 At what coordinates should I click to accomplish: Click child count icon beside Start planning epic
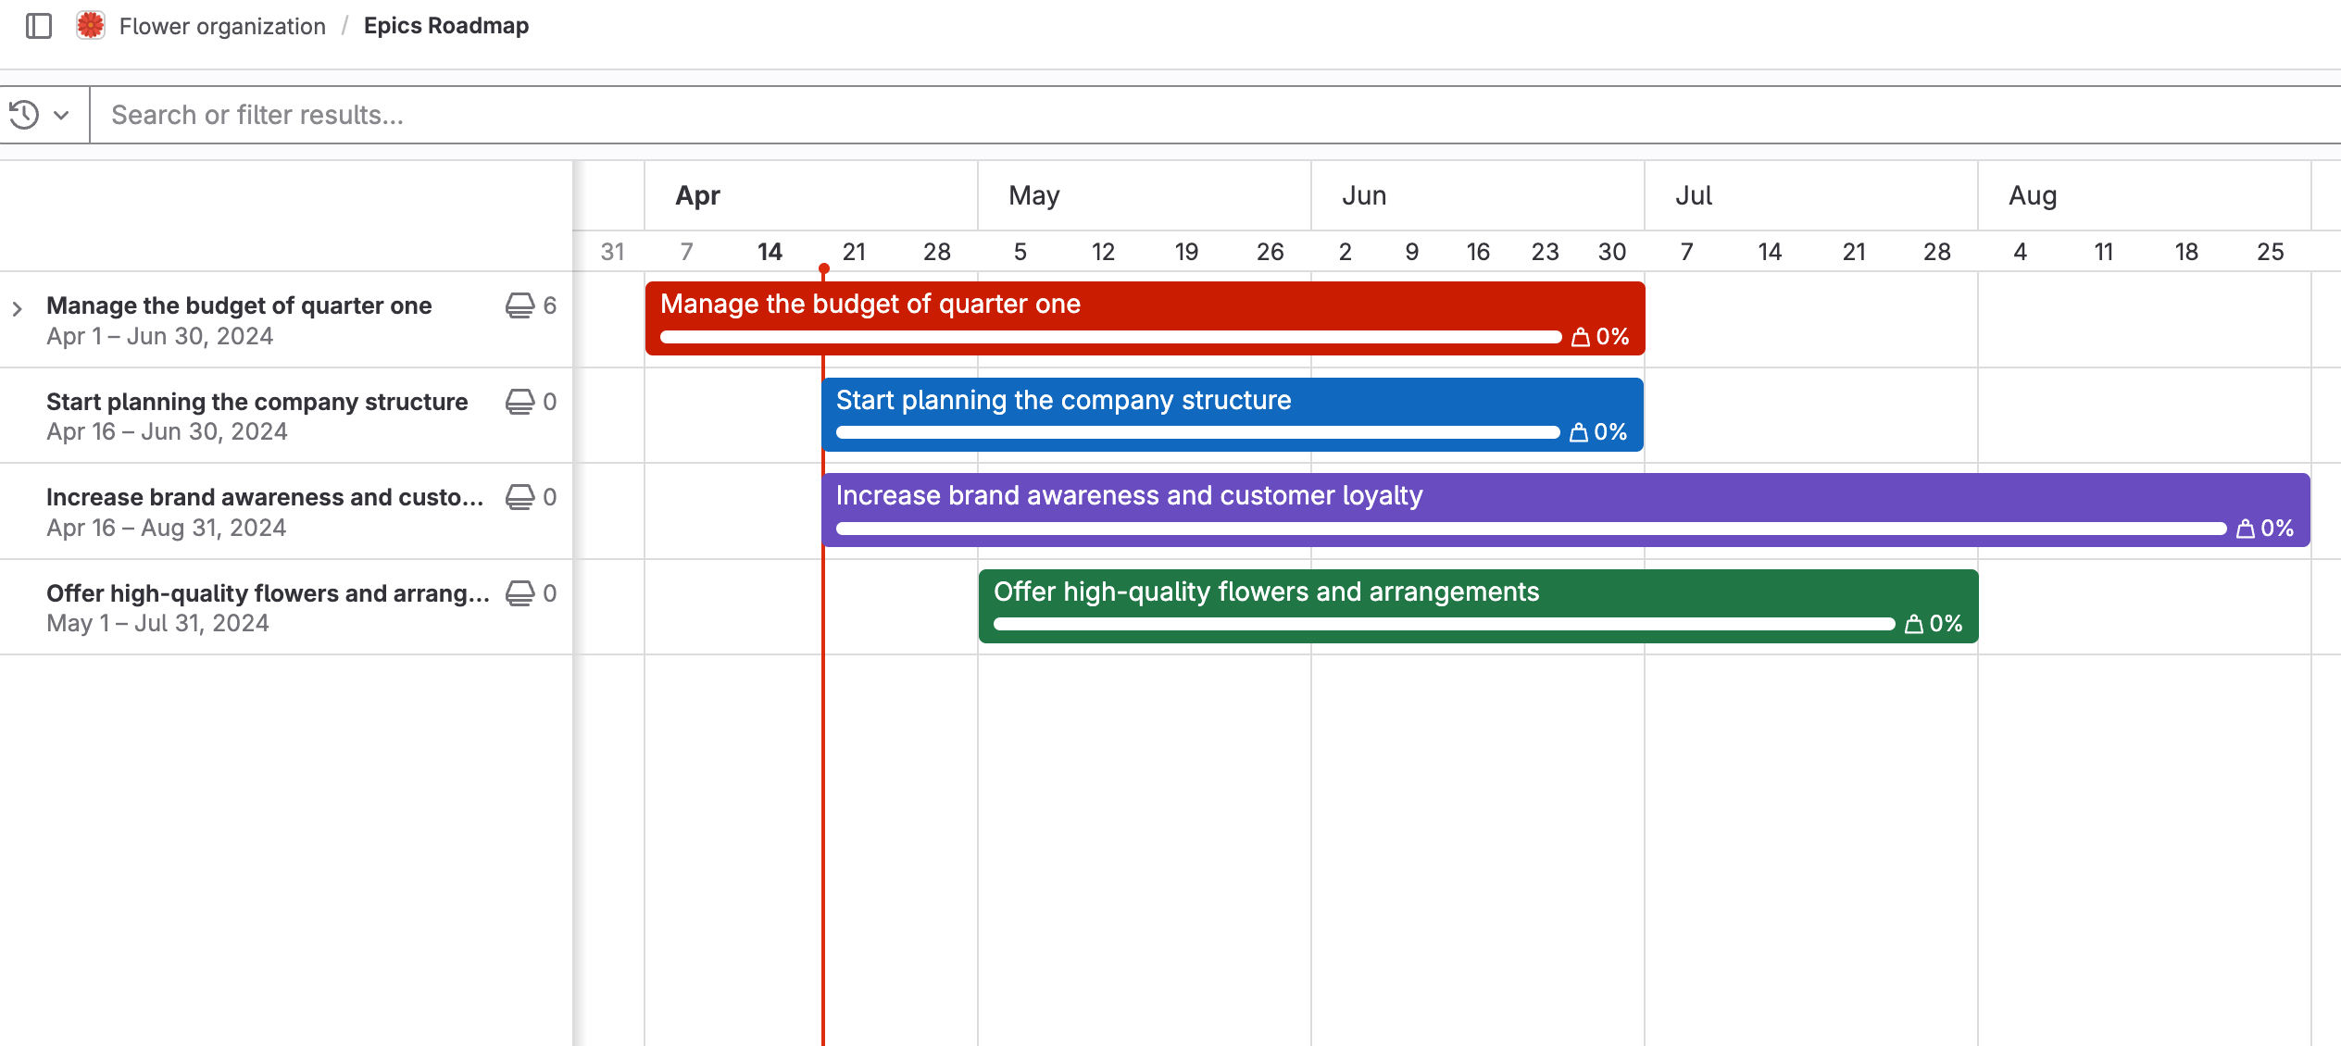(520, 402)
